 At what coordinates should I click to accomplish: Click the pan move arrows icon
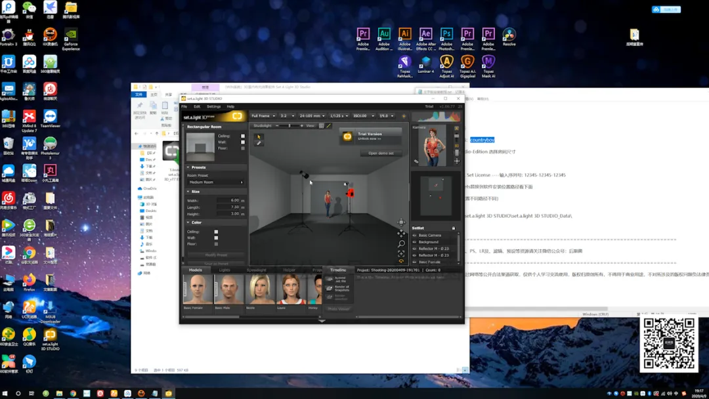click(x=401, y=233)
